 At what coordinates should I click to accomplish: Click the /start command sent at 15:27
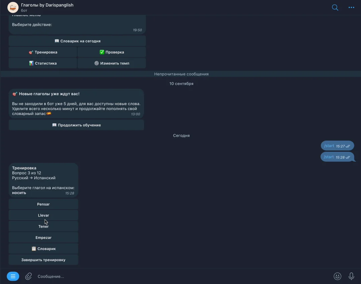coord(329,146)
